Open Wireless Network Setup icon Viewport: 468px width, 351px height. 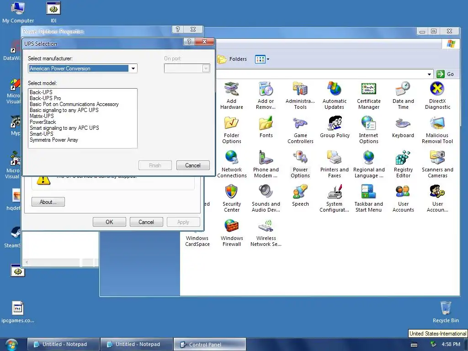tap(266, 233)
